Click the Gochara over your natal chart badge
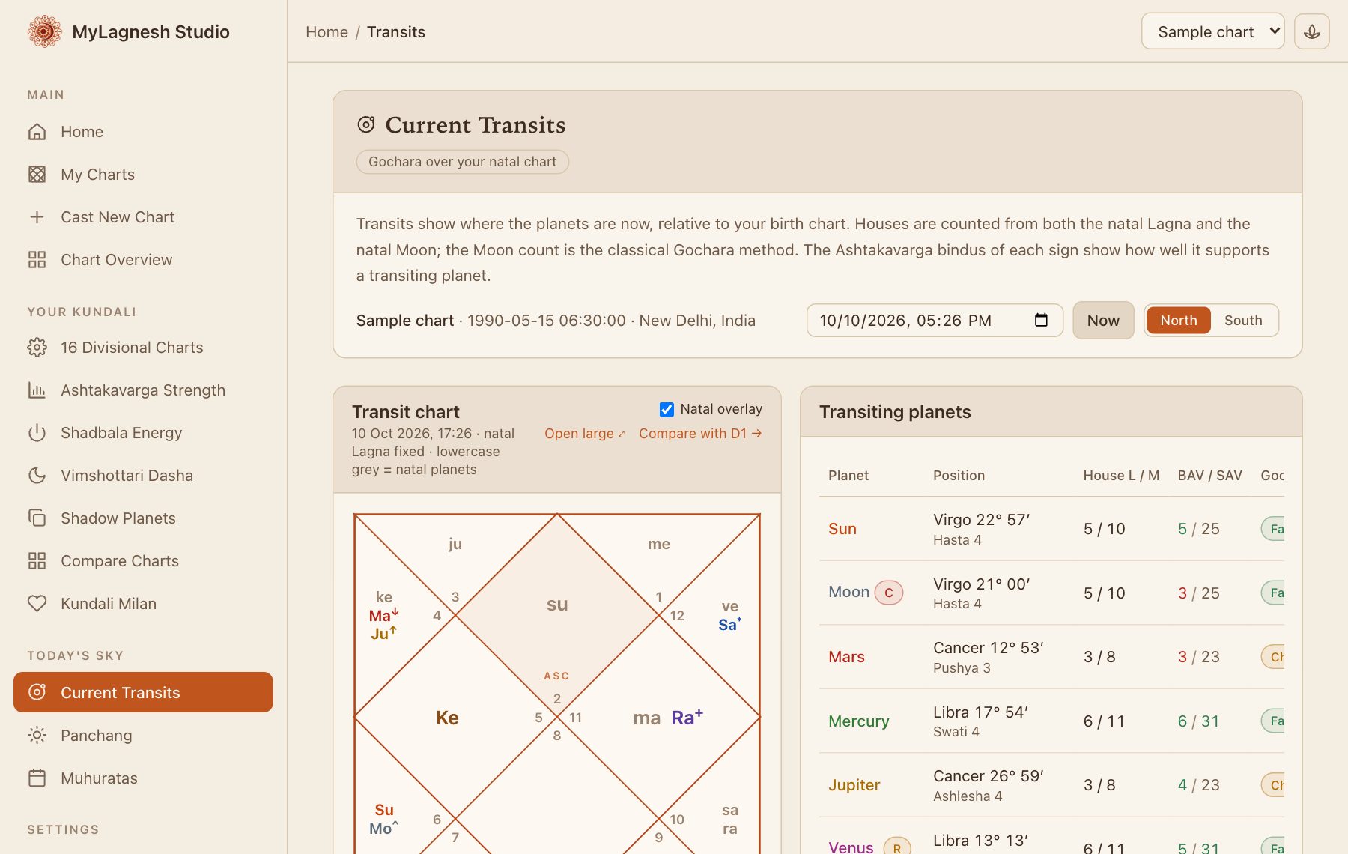 click(462, 162)
